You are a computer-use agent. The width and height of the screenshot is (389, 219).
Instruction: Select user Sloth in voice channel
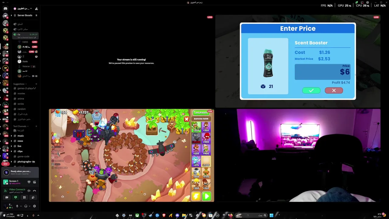pyautogui.click(x=25, y=61)
